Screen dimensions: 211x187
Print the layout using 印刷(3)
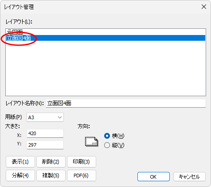tap(82, 162)
